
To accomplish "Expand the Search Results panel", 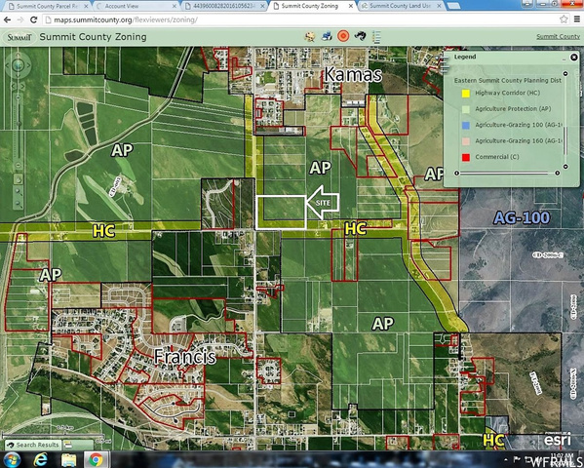I will (x=33, y=445).
